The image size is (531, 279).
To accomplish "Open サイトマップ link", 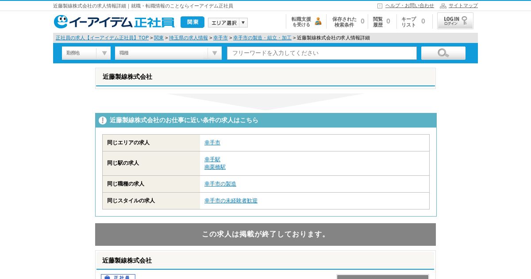I will [463, 6].
